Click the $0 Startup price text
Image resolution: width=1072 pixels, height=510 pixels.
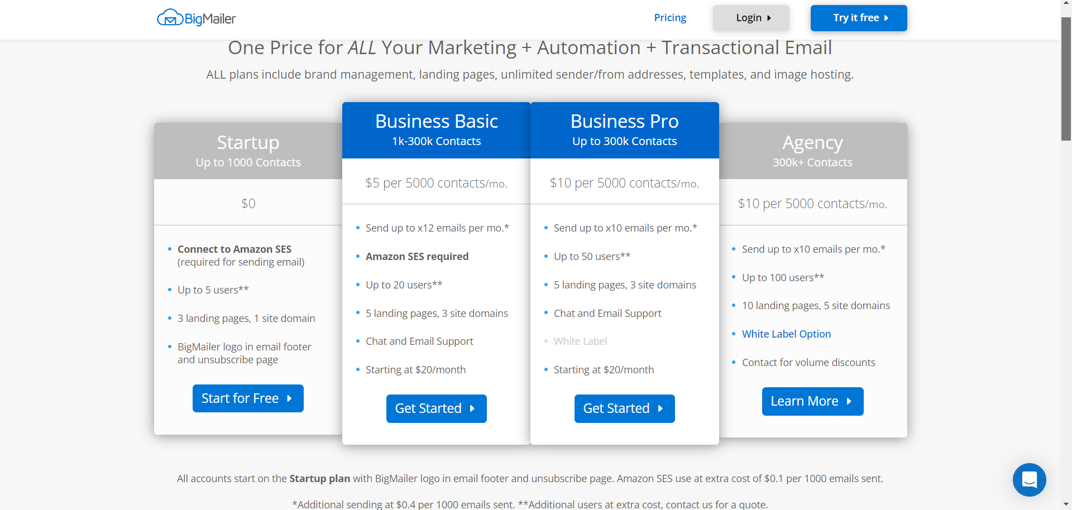coord(248,203)
